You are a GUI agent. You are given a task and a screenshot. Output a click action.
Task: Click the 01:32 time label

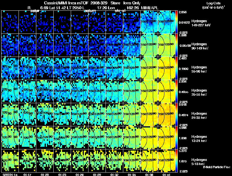tap(114, 175)
